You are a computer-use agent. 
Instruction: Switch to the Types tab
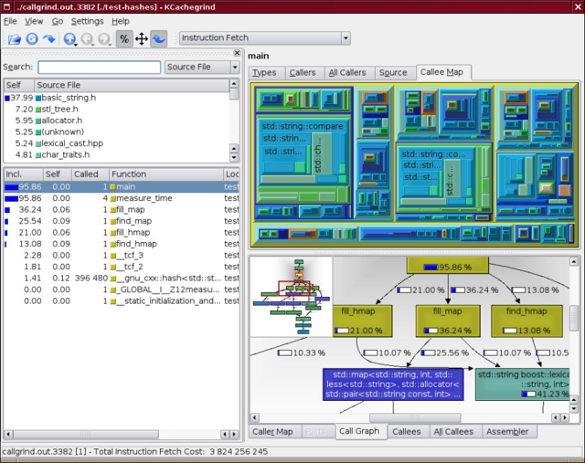pos(264,73)
